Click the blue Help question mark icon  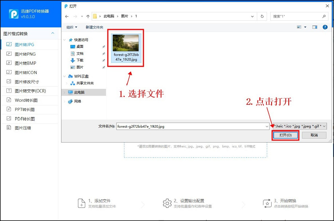point(325,27)
